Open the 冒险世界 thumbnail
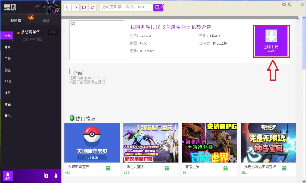 pyautogui.click(x=210, y=143)
